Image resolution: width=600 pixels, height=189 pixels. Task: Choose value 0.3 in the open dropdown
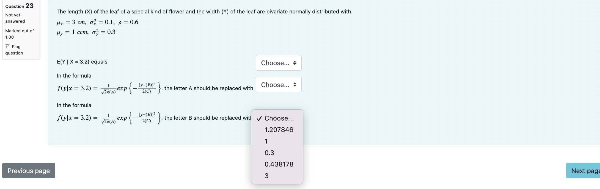pos(269,153)
